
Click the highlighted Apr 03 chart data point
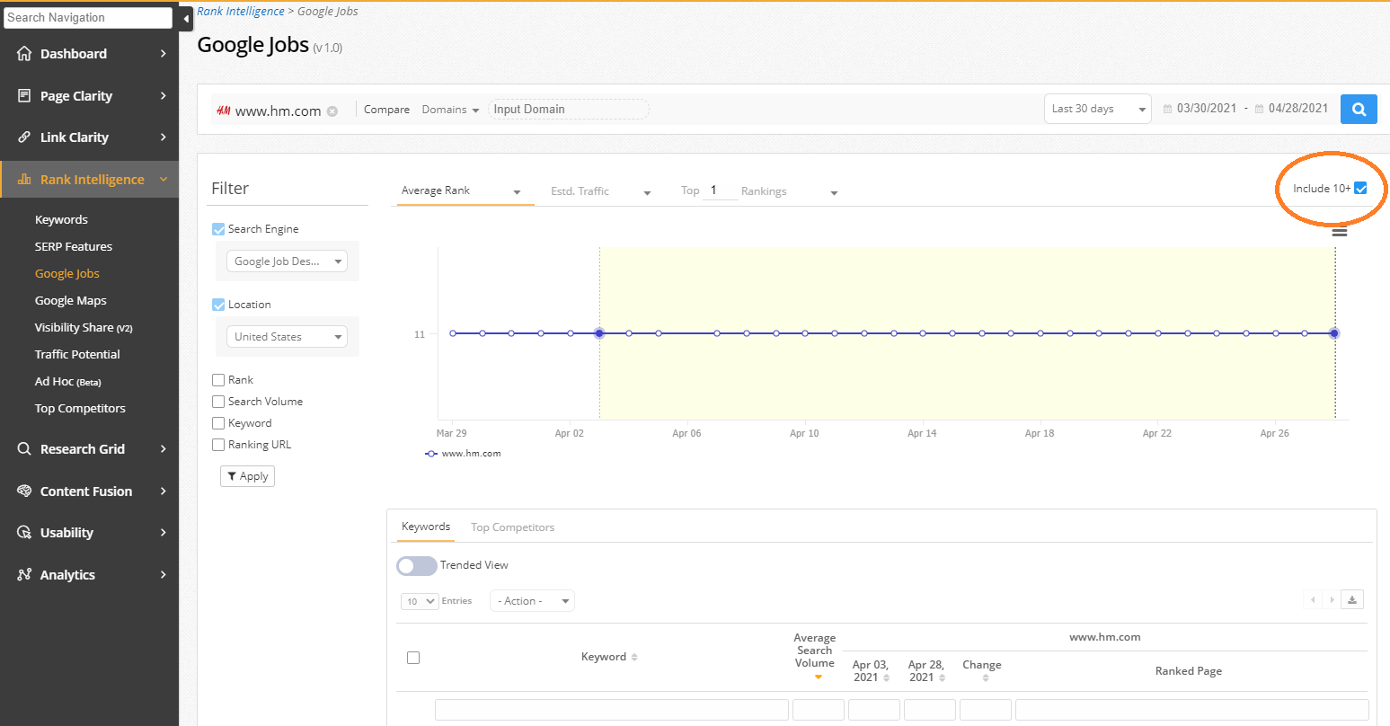pyautogui.click(x=599, y=333)
